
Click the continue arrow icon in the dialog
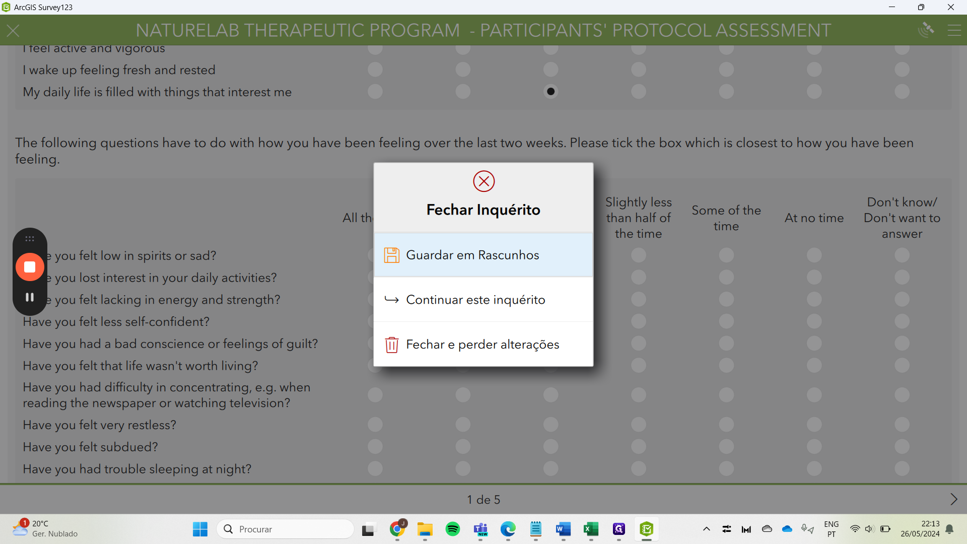[391, 300]
